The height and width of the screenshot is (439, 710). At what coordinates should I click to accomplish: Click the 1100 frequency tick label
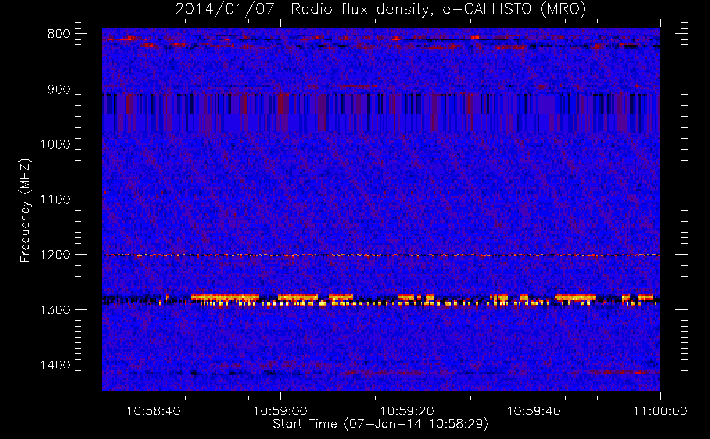click(55, 200)
